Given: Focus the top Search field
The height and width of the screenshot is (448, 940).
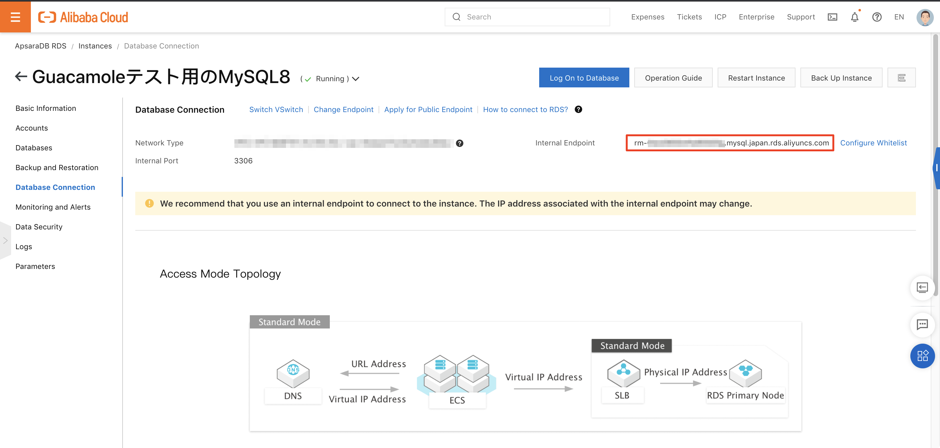Looking at the screenshot, I should (x=527, y=17).
